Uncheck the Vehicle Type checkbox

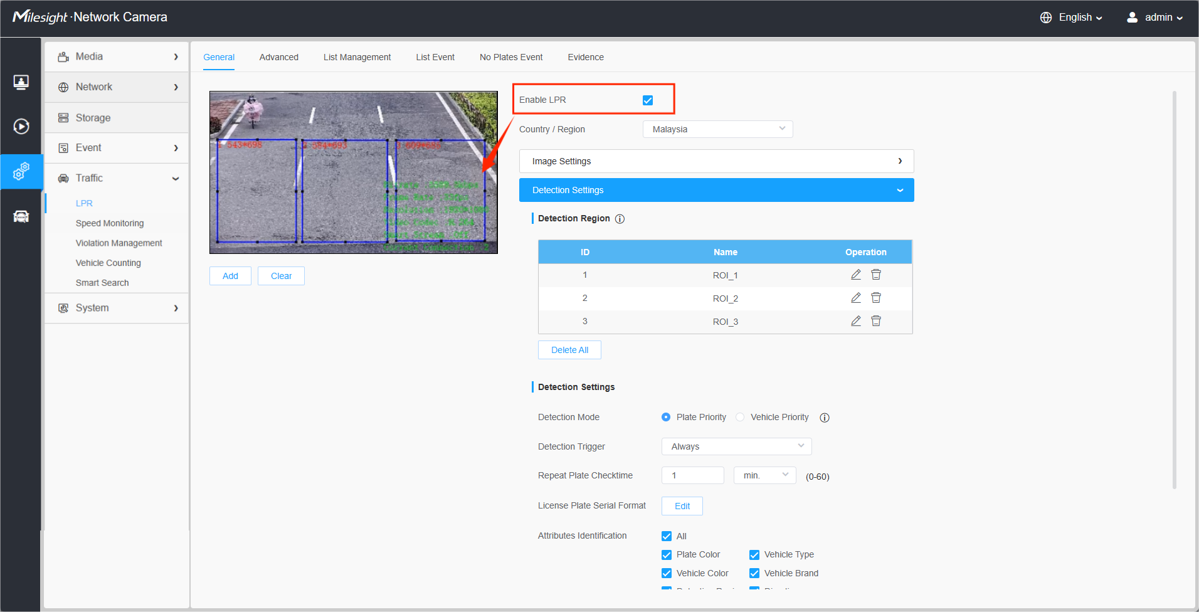[754, 555]
